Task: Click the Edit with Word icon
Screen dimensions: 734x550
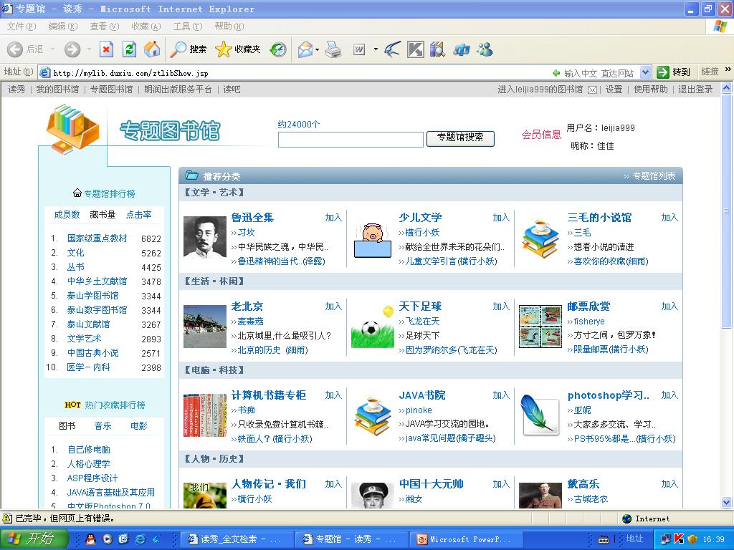Action: 359,49
